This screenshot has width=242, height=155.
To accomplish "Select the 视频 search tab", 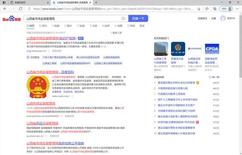I will pyautogui.click(x=56, y=26).
